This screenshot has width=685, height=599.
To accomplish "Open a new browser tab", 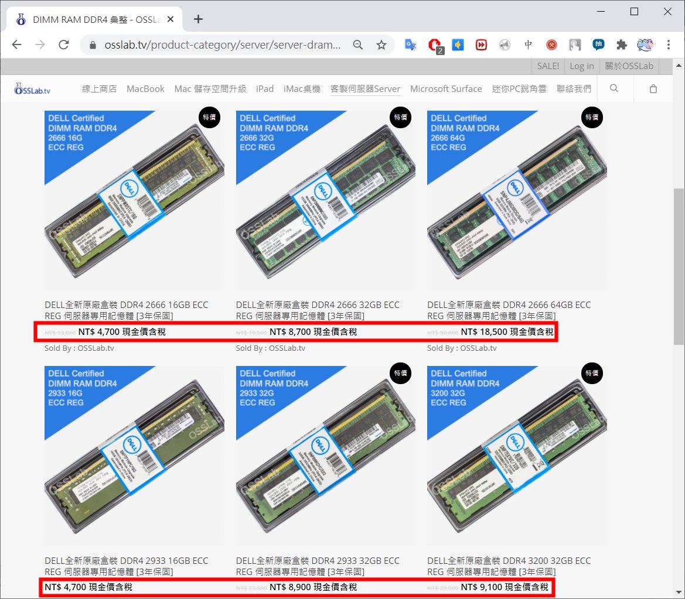I will click(x=198, y=19).
